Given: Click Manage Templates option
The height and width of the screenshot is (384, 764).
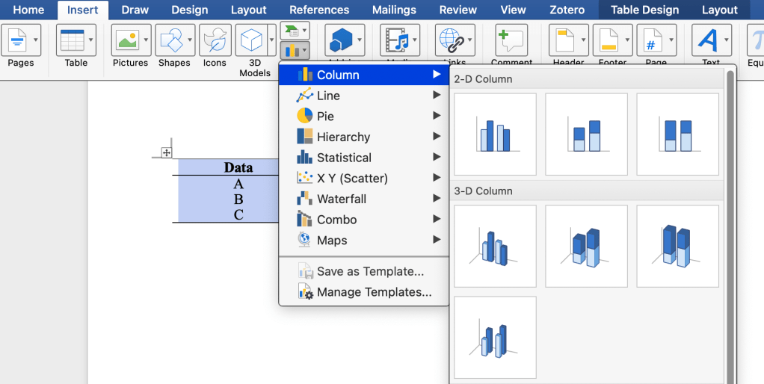Looking at the screenshot, I should 374,292.
